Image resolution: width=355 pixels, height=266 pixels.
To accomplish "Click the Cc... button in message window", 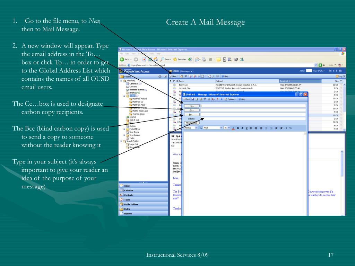I will (191, 110).
